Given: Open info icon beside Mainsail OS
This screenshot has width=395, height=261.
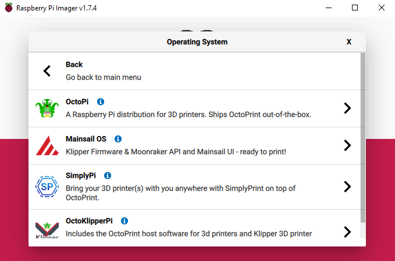Looking at the screenshot, I should coord(118,139).
